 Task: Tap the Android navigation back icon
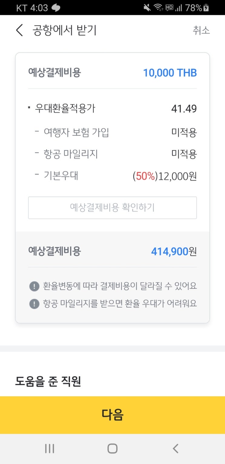tap(175, 448)
